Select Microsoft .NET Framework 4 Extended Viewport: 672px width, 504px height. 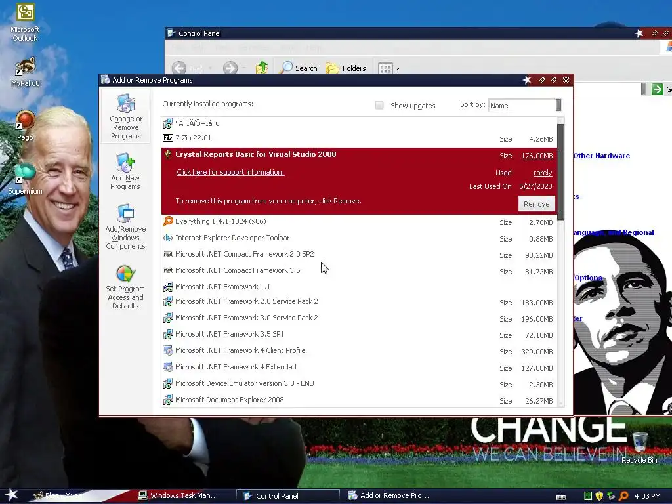pos(359,367)
